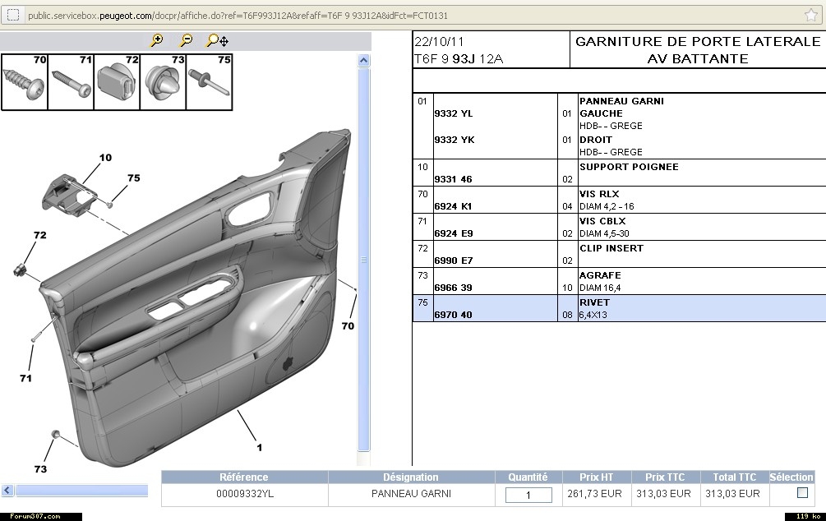The width and height of the screenshot is (826, 521).
Task: Click the zoom out magnifier icon
Action: 187,40
